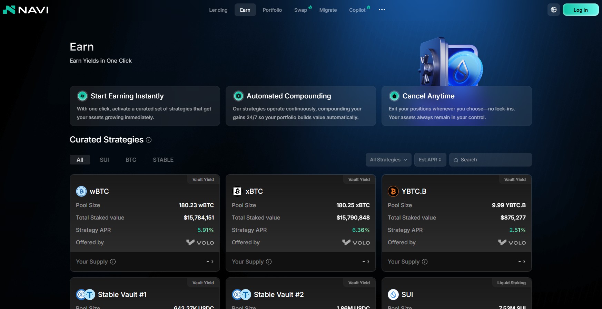
Task: Click the VOLO logo on YBTC.B card
Action: coord(512,243)
